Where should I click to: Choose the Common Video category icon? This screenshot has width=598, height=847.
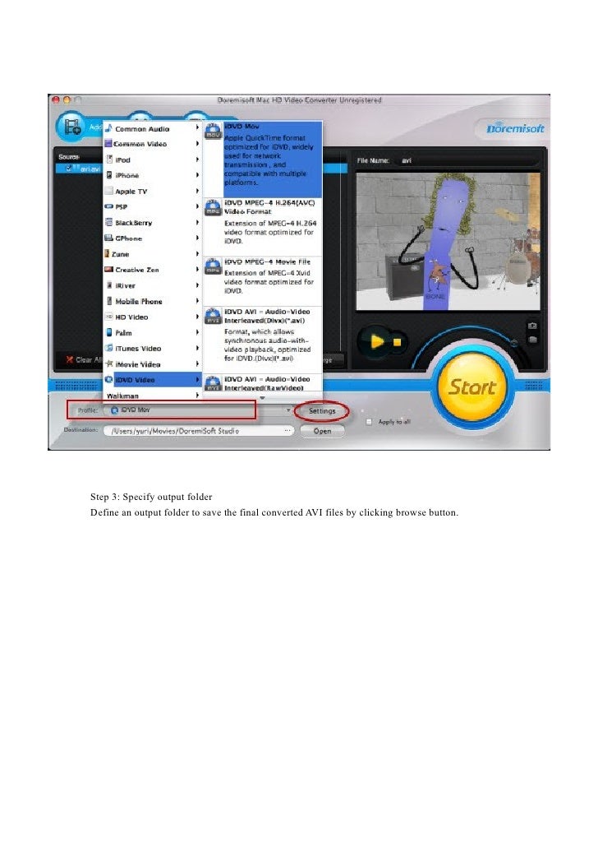(108, 144)
